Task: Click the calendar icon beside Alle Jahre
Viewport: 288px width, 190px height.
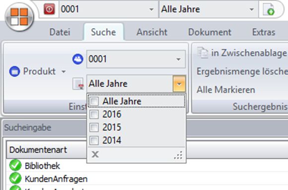Action: point(78,84)
